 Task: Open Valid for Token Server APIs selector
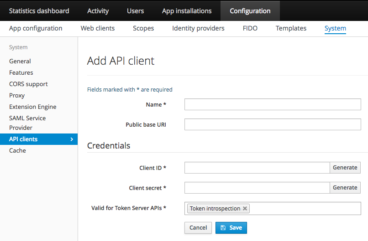pos(273,209)
